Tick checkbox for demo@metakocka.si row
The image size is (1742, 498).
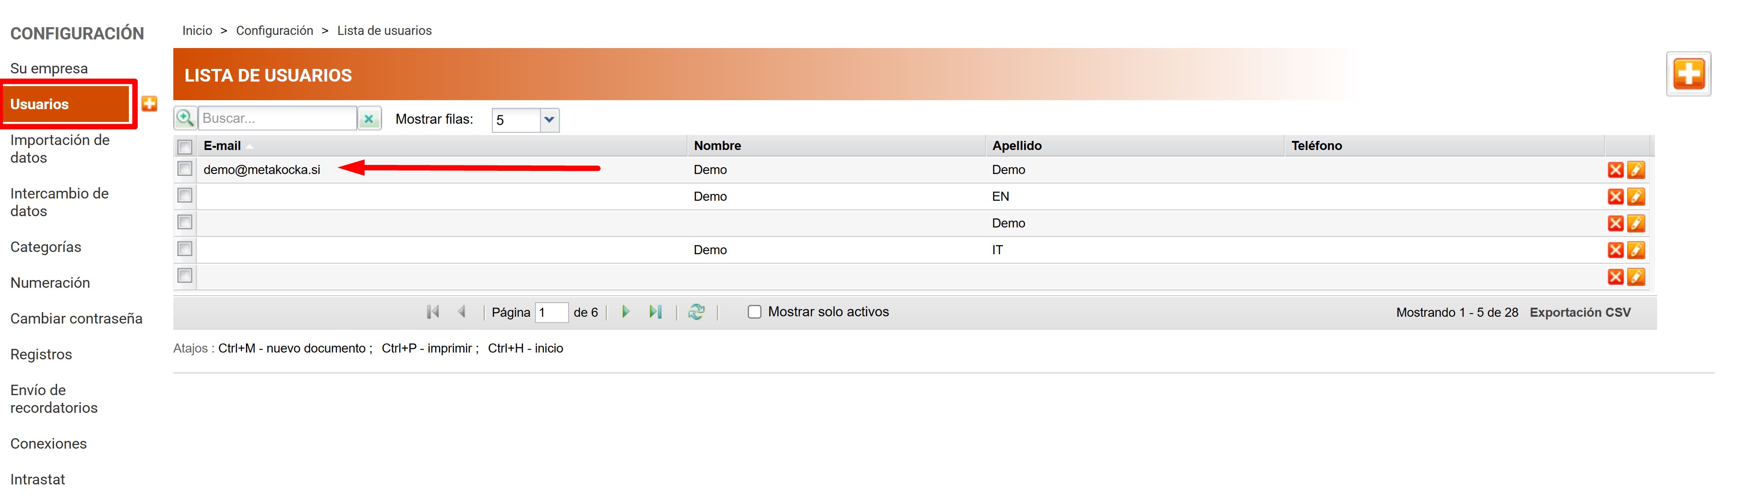(185, 169)
